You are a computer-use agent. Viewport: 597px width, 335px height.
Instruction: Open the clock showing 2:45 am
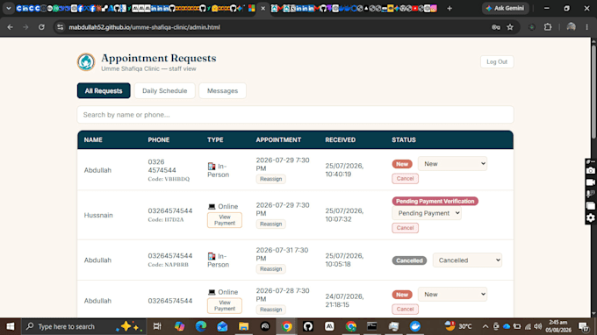coord(558,326)
